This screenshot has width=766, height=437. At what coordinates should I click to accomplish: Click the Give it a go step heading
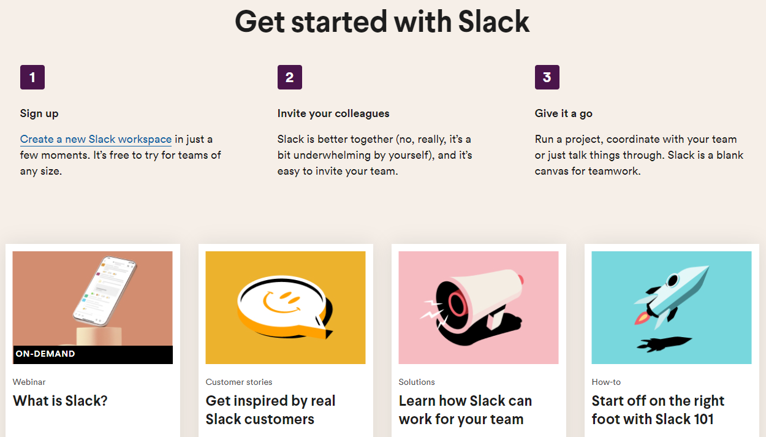coord(564,113)
